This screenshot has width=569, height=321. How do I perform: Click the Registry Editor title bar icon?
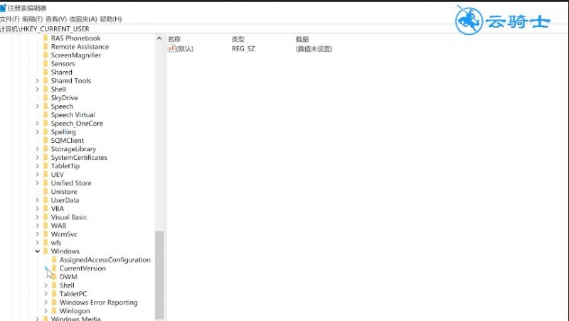tap(3, 8)
